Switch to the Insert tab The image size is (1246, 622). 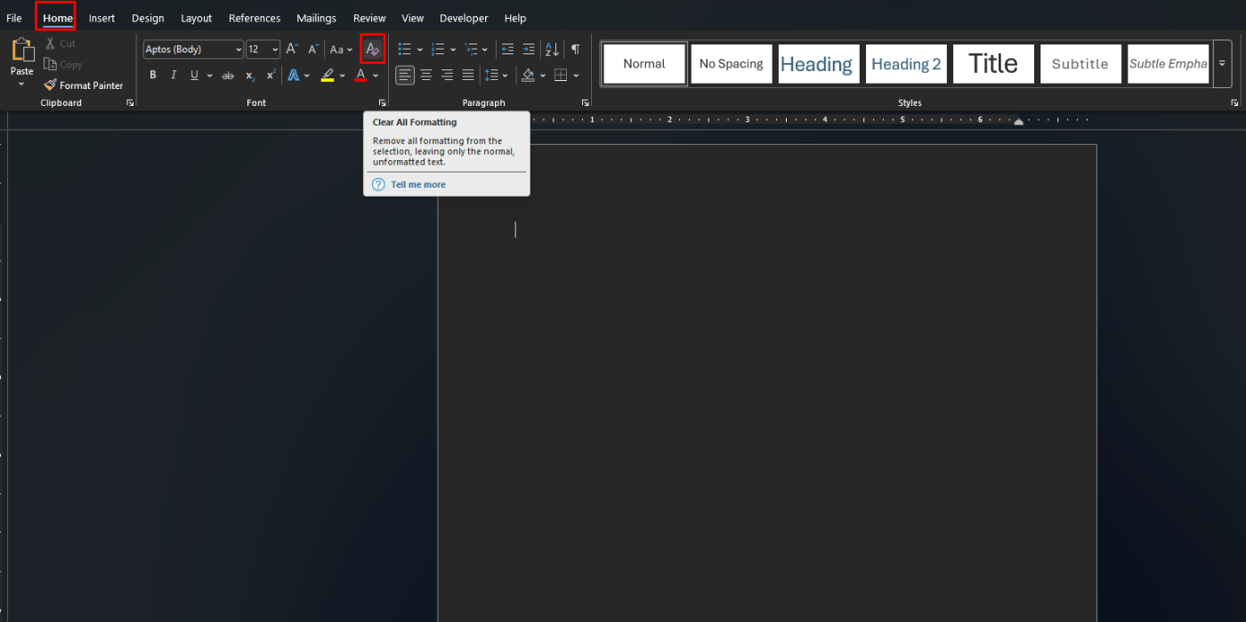click(x=101, y=18)
